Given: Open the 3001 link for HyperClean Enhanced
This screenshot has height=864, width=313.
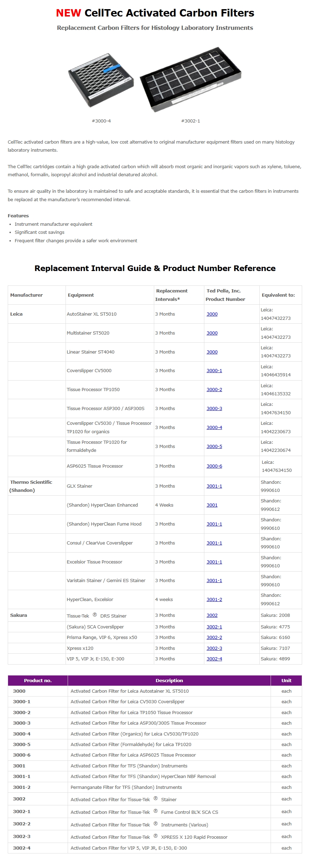Looking at the screenshot, I should point(212,505).
